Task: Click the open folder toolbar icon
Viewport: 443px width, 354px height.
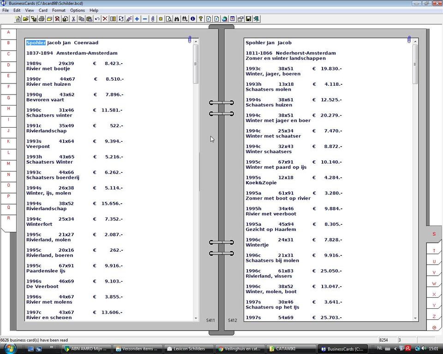Action: click(26, 19)
